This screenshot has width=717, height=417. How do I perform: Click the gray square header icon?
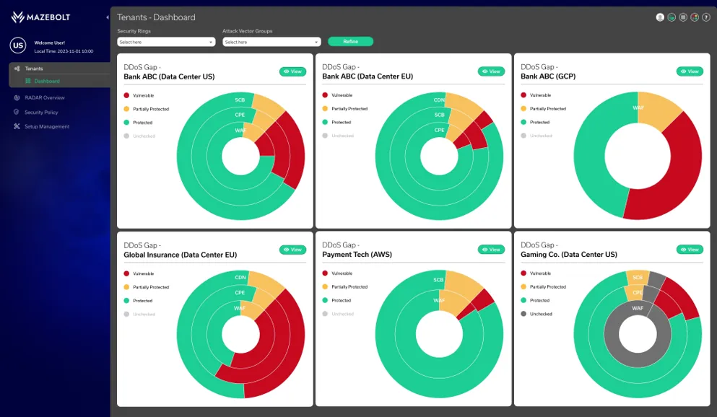pos(683,17)
